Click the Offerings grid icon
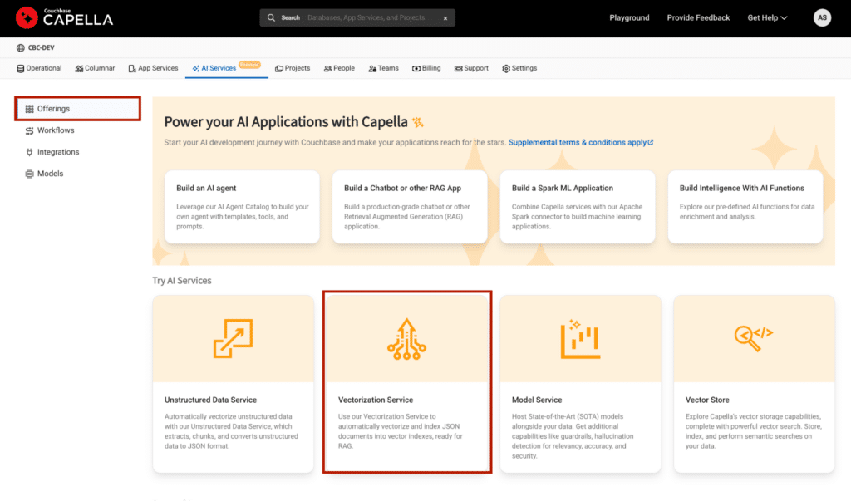Image resolution: width=851 pixels, height=501 pixels. [29, 109]
